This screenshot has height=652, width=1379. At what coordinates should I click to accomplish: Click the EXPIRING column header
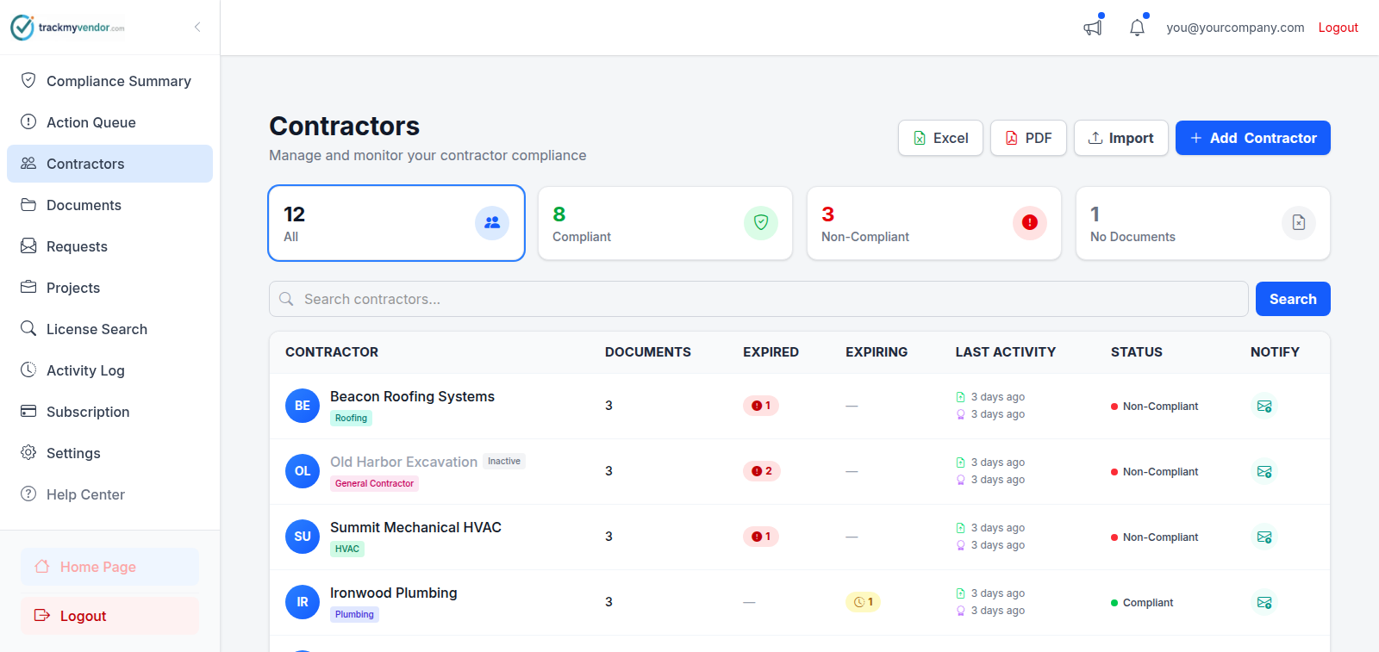[877, 352]
